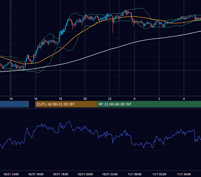Click the blue session bar before London
This screenshot has width=201, height=177.
point(14,104)
